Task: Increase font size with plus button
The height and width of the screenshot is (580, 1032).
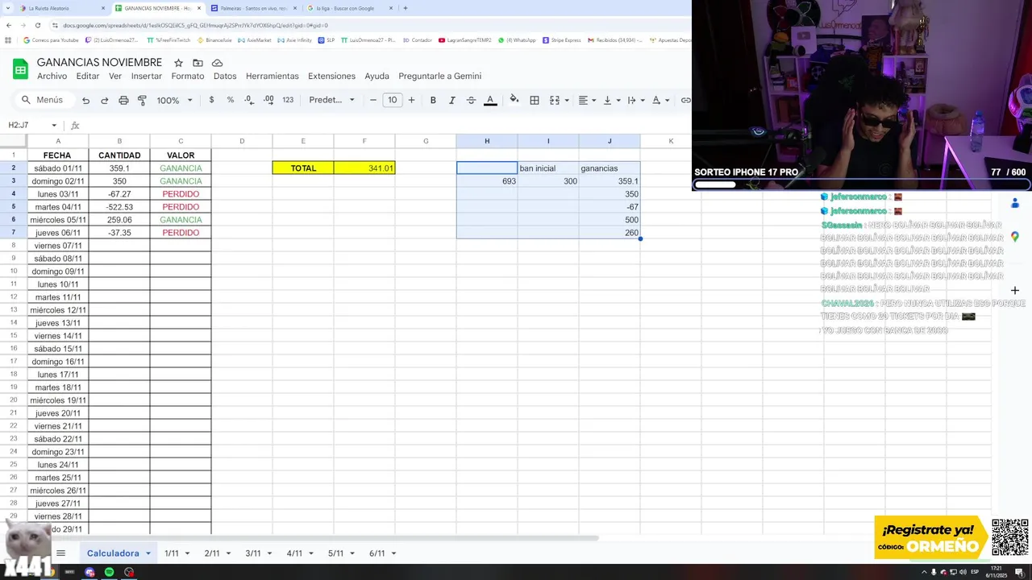Action: (411, 100)
